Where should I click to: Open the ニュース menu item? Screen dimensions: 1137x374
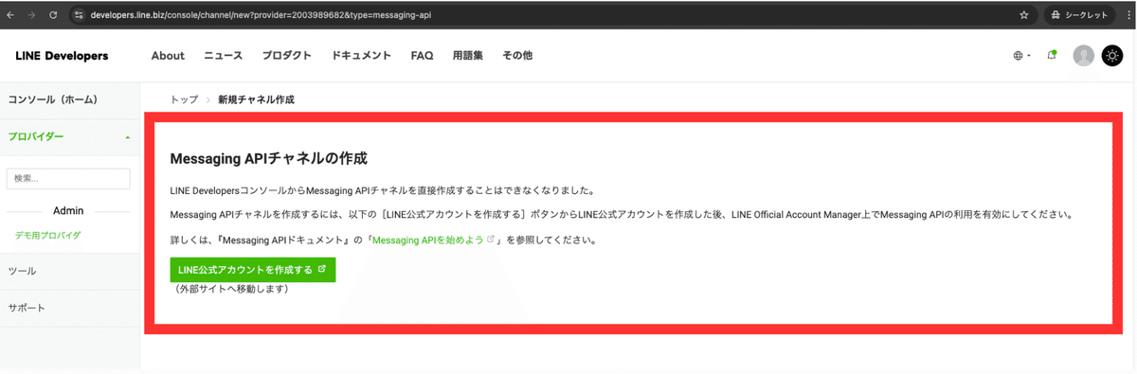point(224,56)
